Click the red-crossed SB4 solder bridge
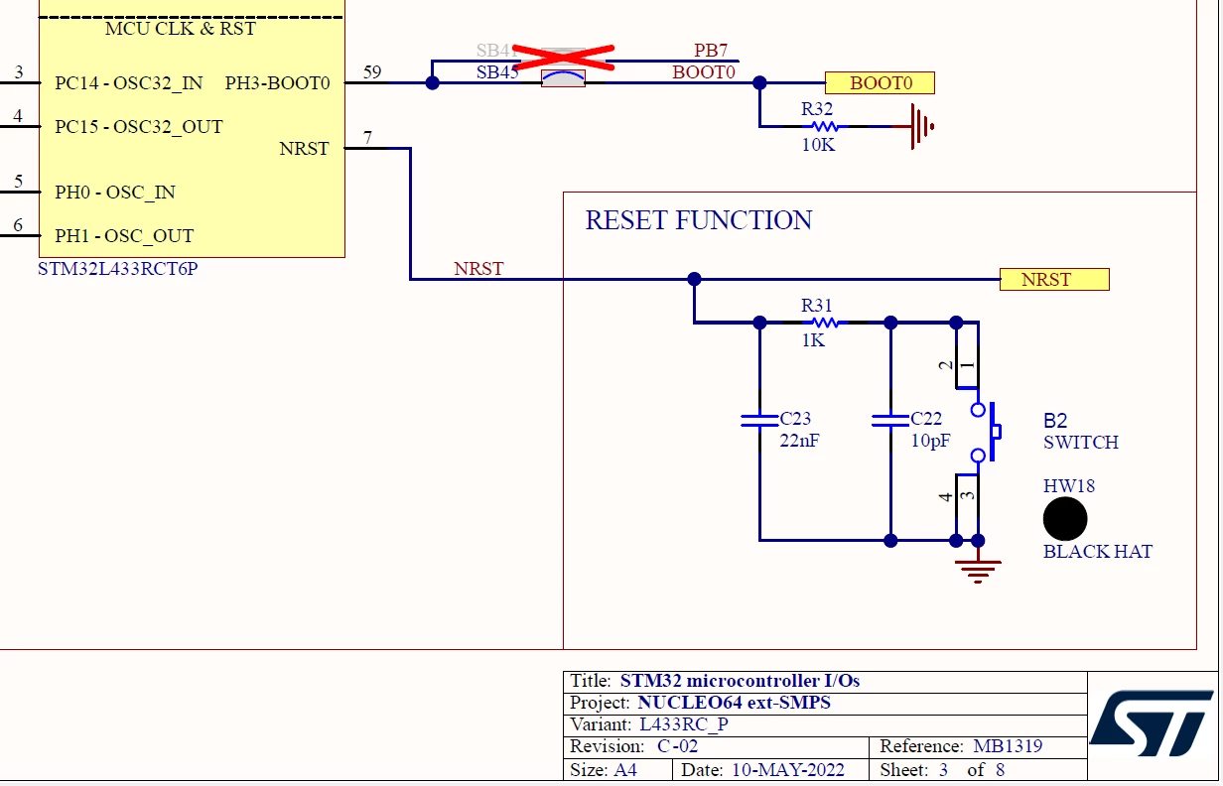 pyautogui.click(x=563, y=57)
